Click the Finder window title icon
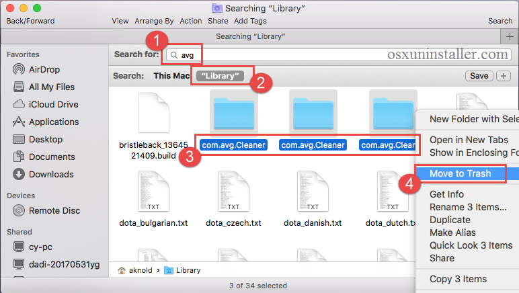This screenshot has height=293, width=519. (x=216, y=8)
